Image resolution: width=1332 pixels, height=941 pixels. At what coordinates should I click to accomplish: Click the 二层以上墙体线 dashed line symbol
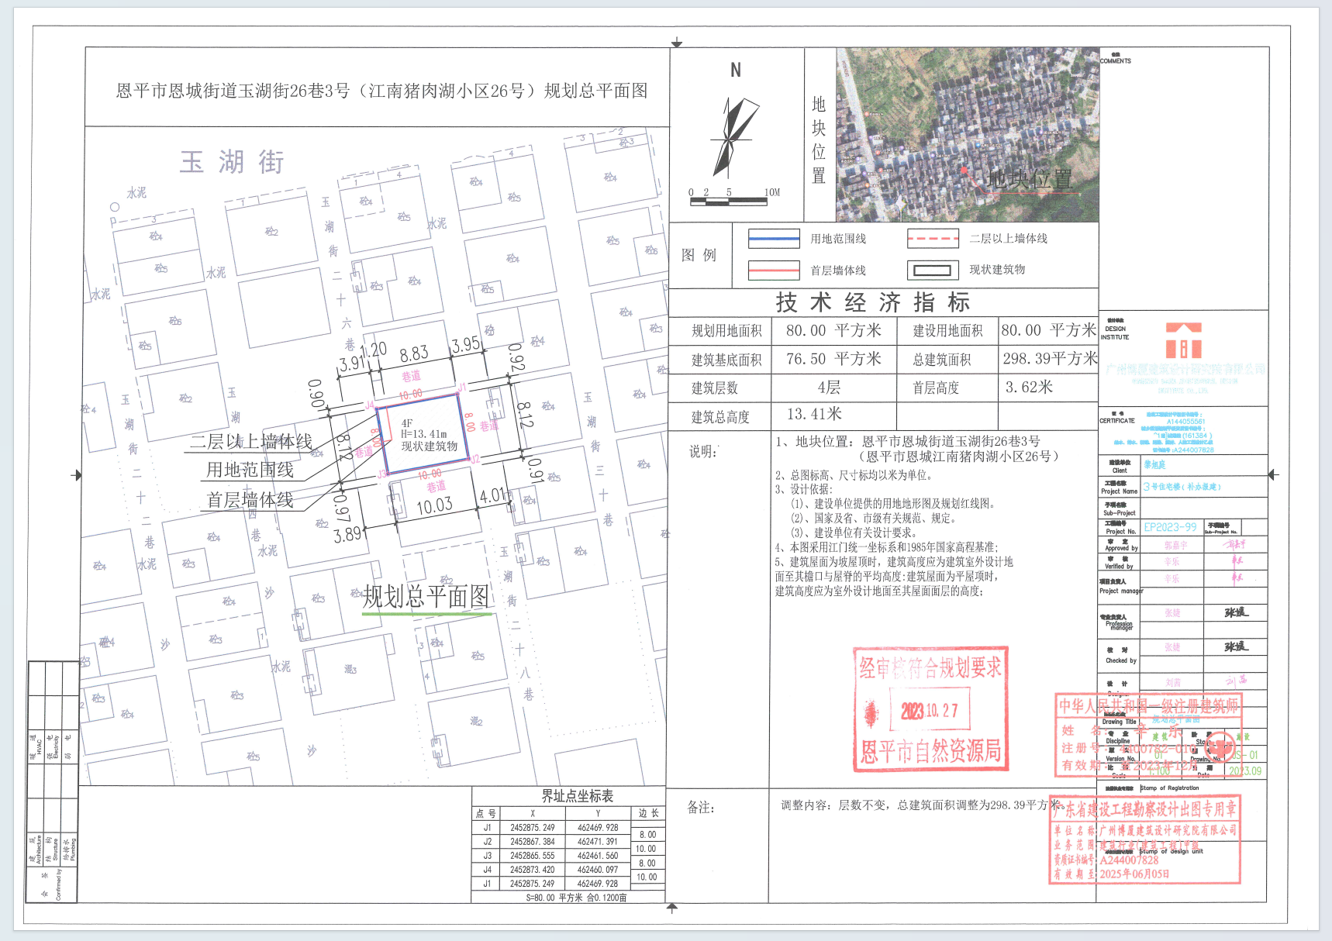click(x=934, y=239)
